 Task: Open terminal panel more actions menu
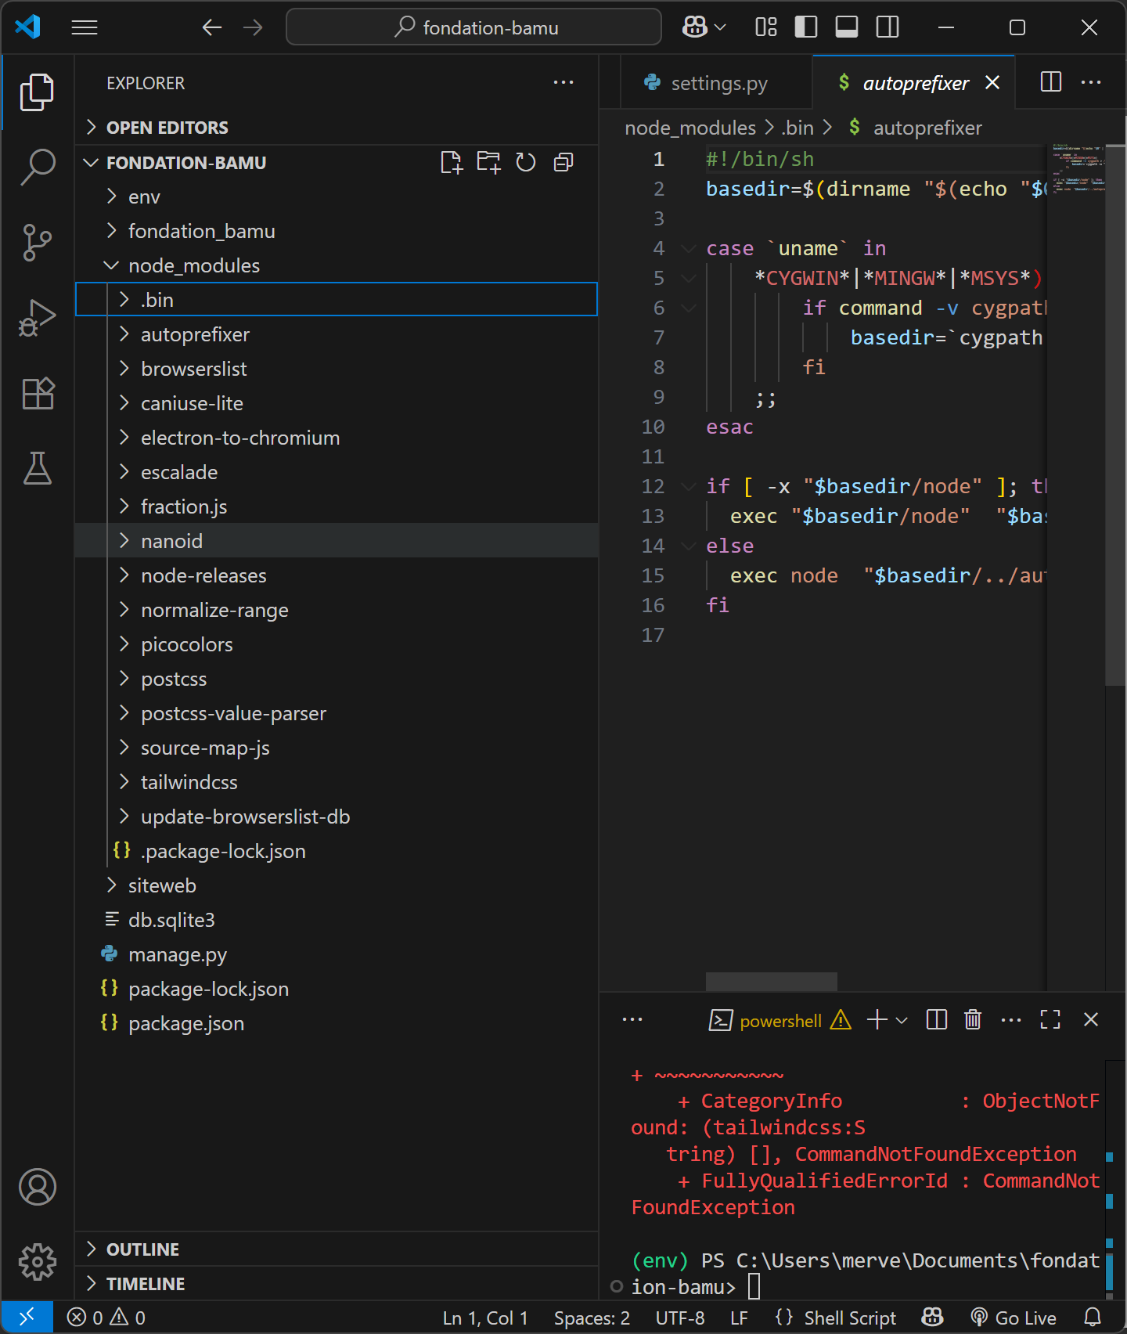point(1011,1019)
